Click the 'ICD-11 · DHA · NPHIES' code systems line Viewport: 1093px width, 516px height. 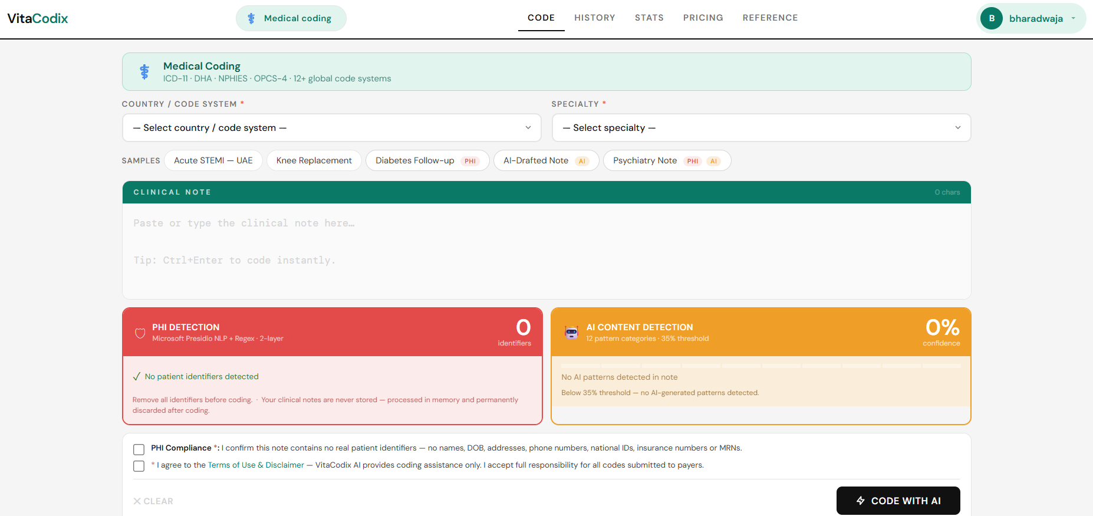[x=277, y=78]
